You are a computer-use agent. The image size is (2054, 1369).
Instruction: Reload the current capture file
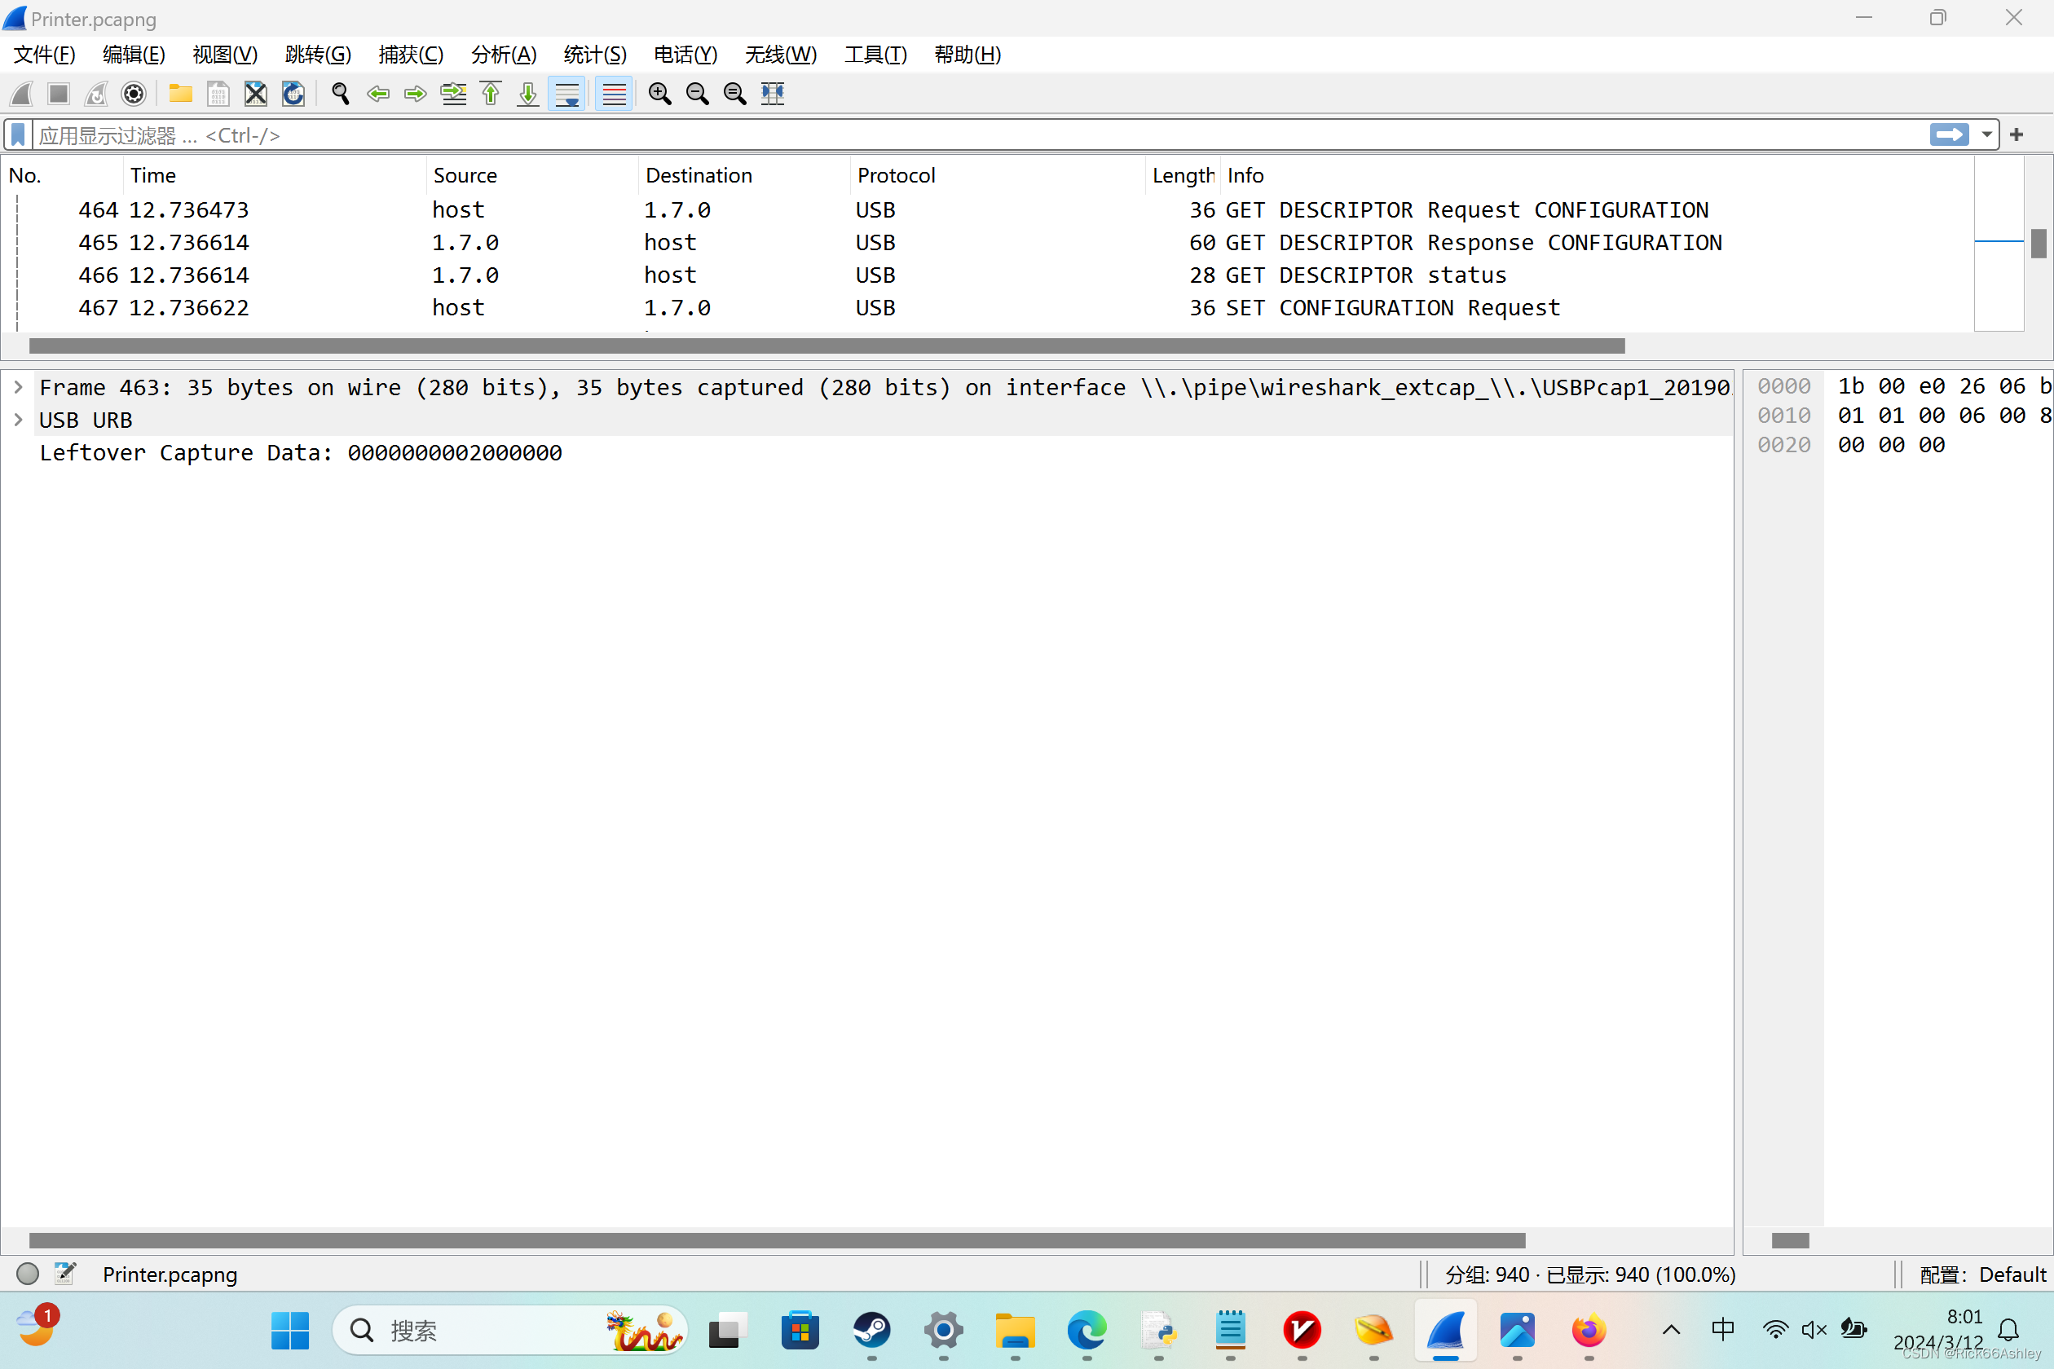pyautogui.click(x=293, y=94)
